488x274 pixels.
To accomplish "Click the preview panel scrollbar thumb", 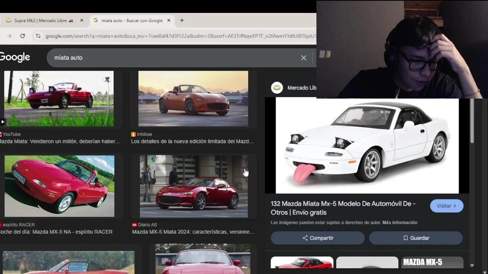I will tap(472, 121).
